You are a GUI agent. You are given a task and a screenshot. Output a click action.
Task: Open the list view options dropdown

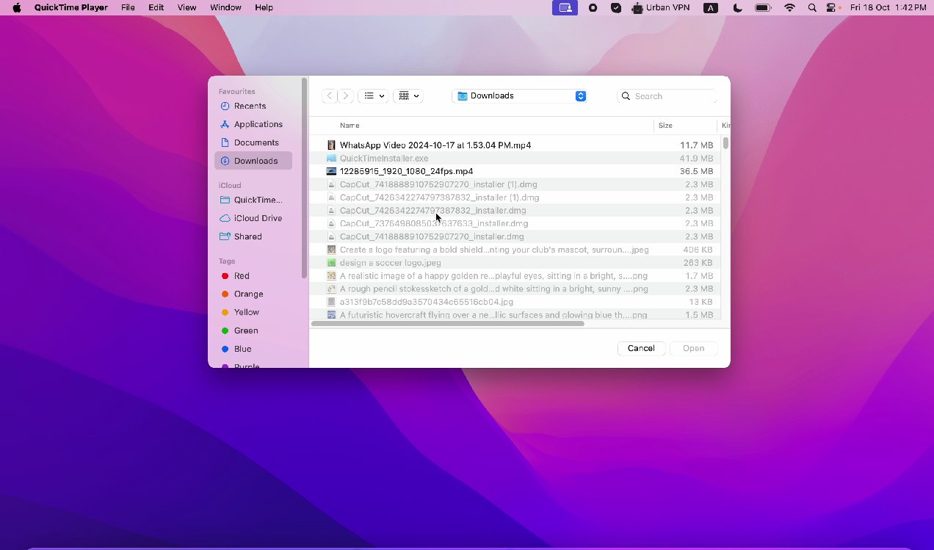[x=373, y=96]
